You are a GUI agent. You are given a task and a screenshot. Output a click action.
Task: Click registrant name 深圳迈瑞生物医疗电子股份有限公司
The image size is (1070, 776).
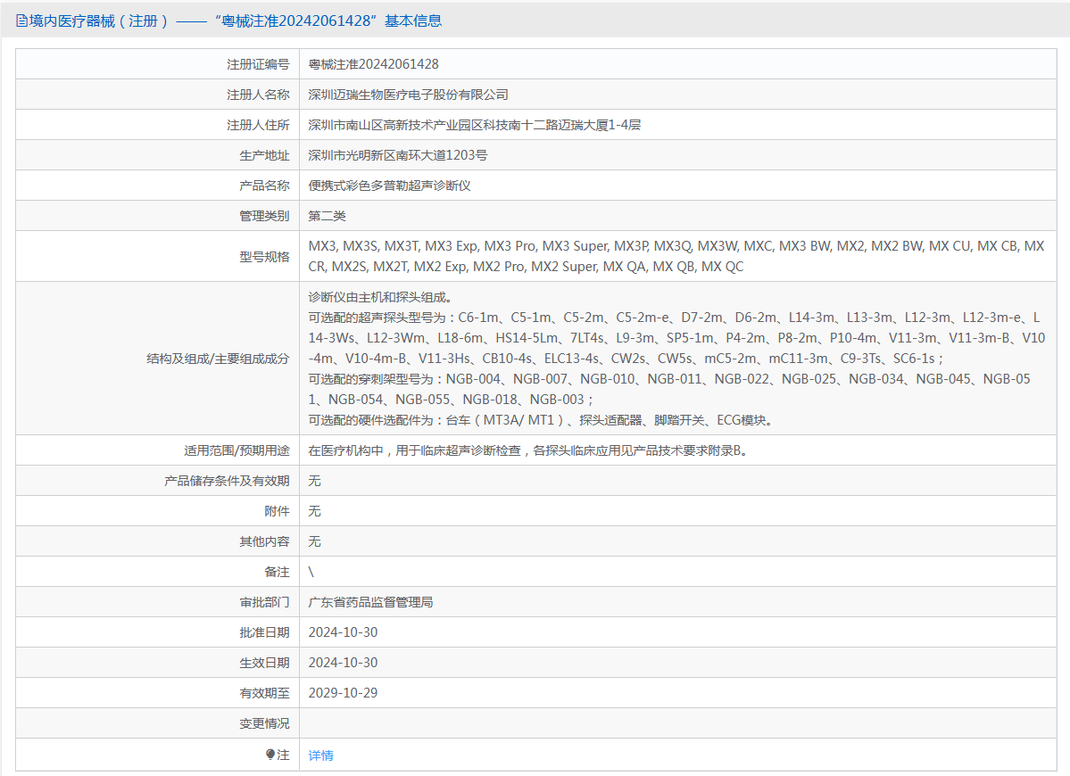408,95
